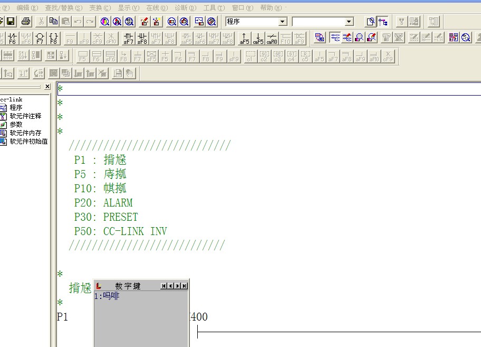
Task: Click the Print icon in the toolbar
Action: pyautogui.click(x=26, y=22)
